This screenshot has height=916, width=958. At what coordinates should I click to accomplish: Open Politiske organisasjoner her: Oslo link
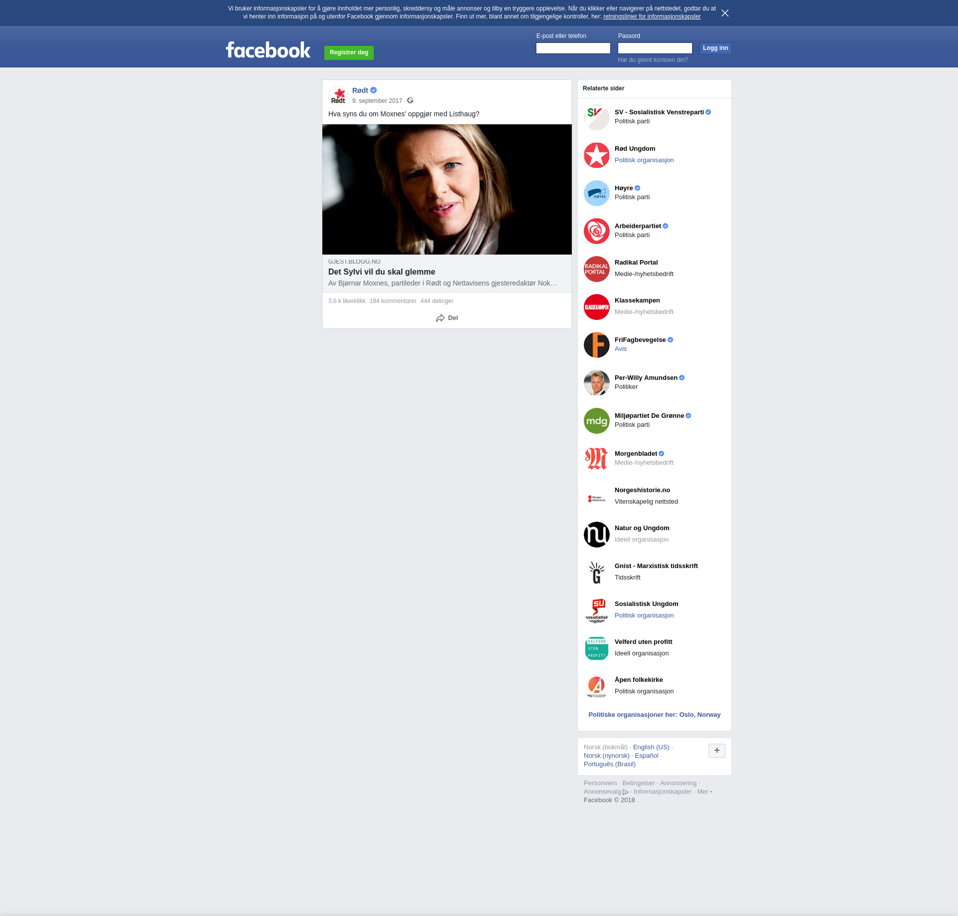click(654, 715)
